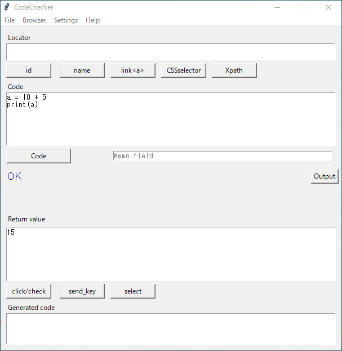Click the Locator input field
342x351 pixels.
[x=171, y=52]
